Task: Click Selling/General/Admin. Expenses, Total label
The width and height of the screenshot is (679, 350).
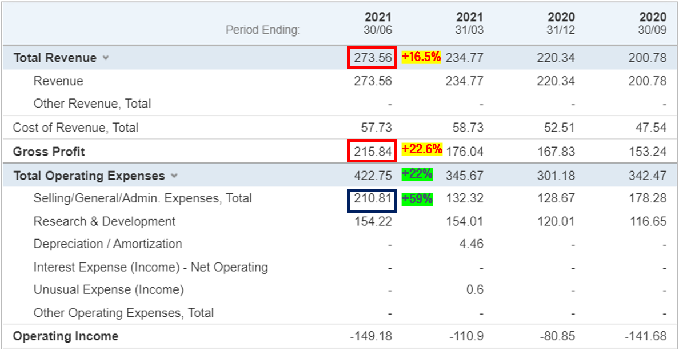Action: 142,198
